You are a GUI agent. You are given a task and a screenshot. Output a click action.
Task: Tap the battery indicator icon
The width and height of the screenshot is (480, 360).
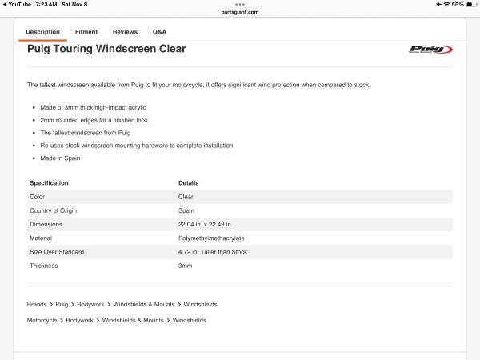coord(470,5)
